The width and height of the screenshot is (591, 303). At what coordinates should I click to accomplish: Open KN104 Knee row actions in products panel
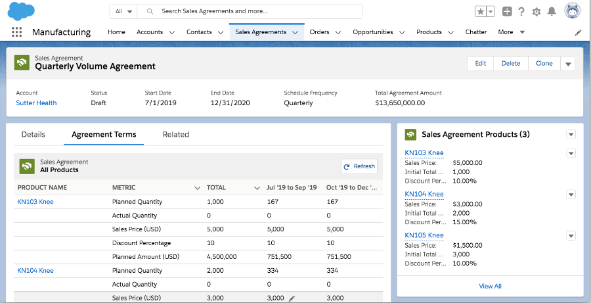coord(571,195)
